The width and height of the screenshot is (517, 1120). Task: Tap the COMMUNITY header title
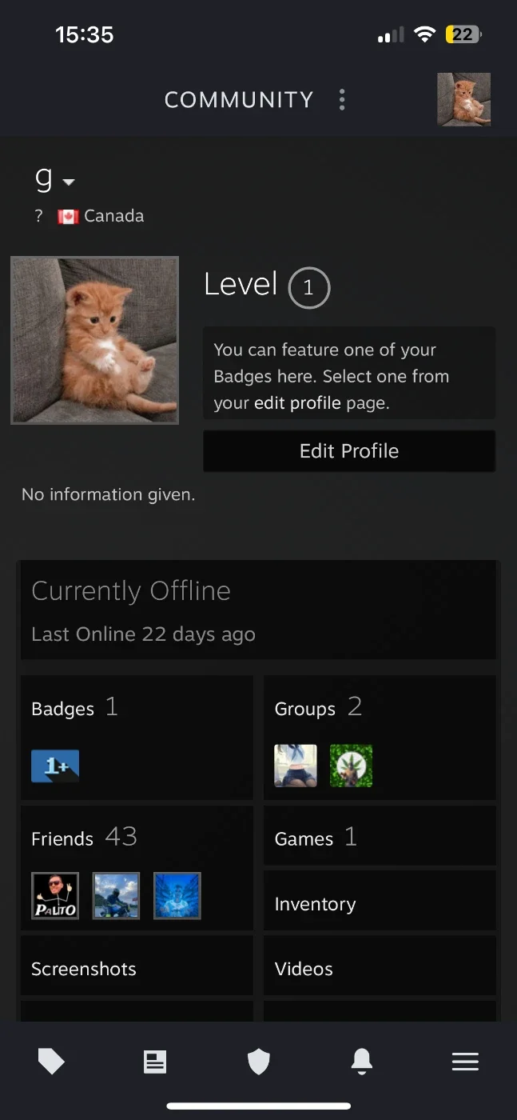tap(239, 100)
